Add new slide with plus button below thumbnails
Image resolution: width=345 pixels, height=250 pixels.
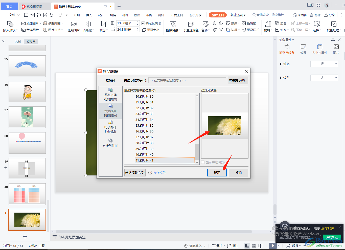tap(25, 237)
